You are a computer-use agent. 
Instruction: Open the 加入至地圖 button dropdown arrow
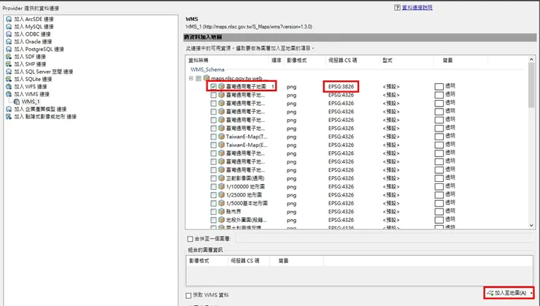531,294
